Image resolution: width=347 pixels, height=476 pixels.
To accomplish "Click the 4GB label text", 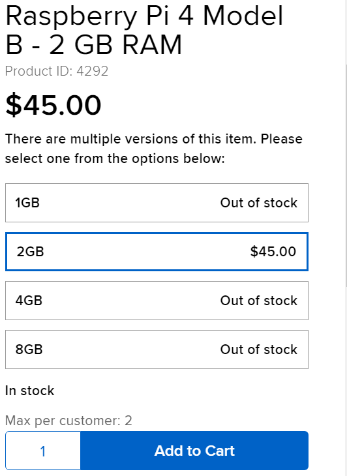I will click(x=29, y=301).
